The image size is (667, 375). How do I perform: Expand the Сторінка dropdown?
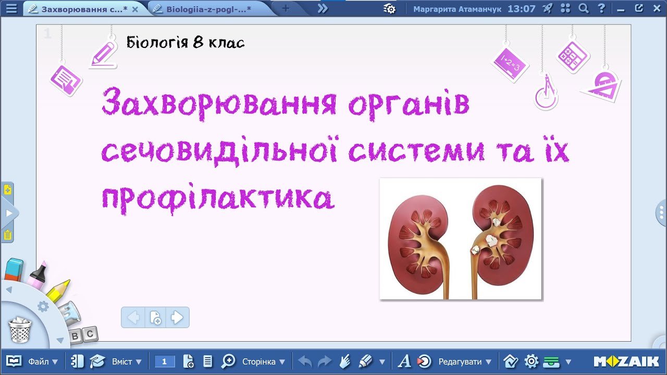(x=263, y=361)
